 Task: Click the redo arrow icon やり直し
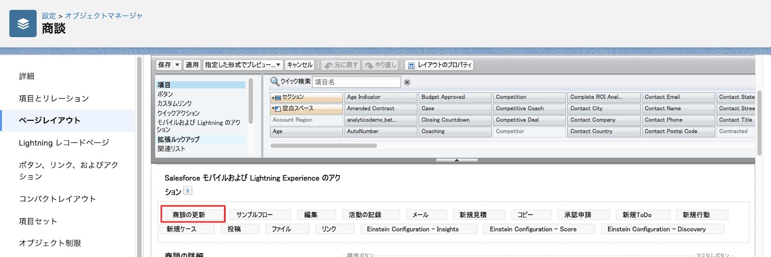click(369, 65)
